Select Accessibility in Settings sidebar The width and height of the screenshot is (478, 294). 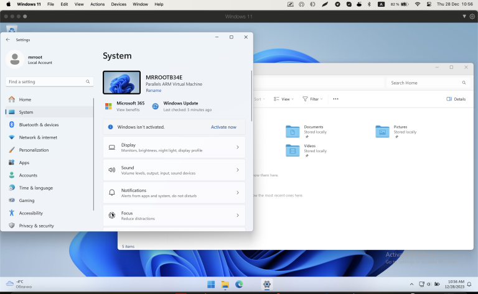(30, 213)
